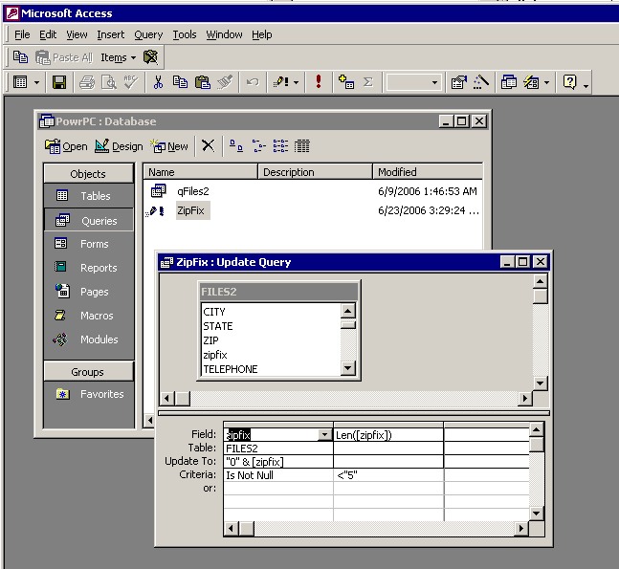This screenshot has width=619, height=569.
Task: Switch to Small Icons view
Action: (x=258, y=145)
